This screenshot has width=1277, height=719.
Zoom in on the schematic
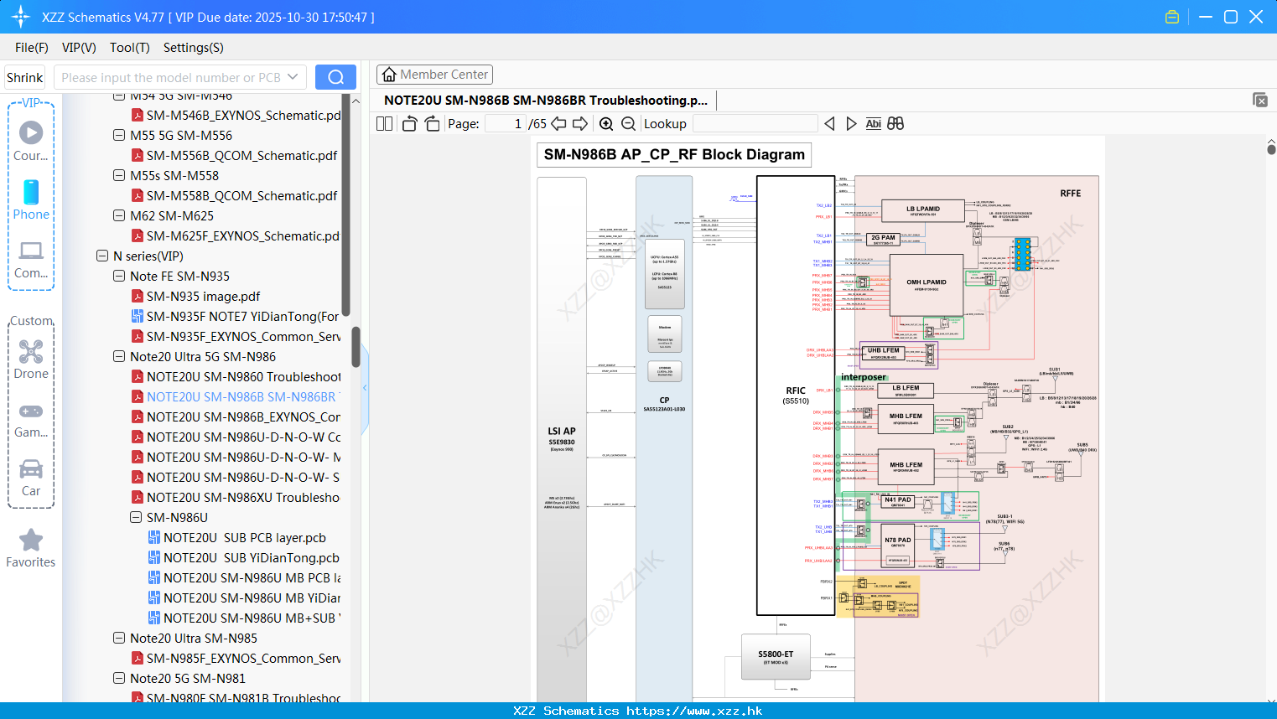click(606, 123)
